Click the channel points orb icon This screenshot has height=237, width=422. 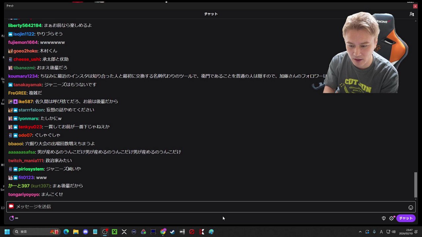12,218
